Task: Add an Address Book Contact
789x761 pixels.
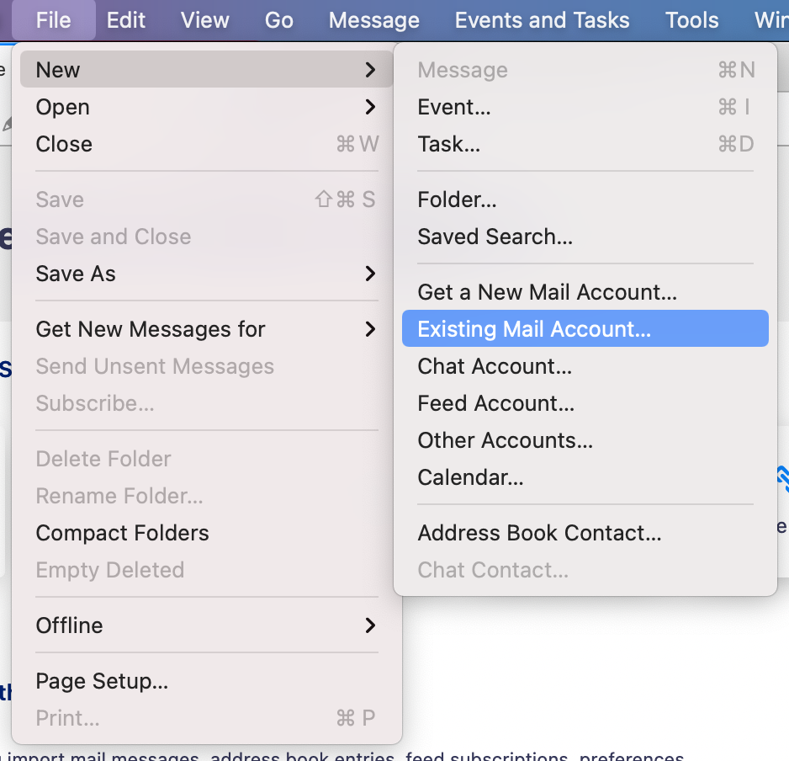Action: pos(585,532)
